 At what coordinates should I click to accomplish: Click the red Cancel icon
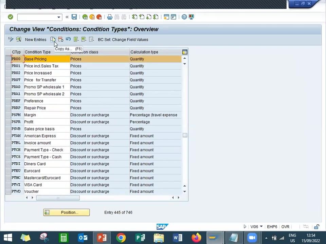[x=99, y=17]
